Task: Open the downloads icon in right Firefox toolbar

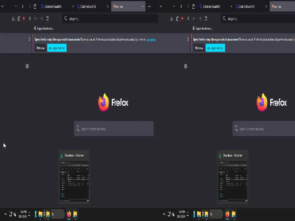Action: click(x=172, y=19)
